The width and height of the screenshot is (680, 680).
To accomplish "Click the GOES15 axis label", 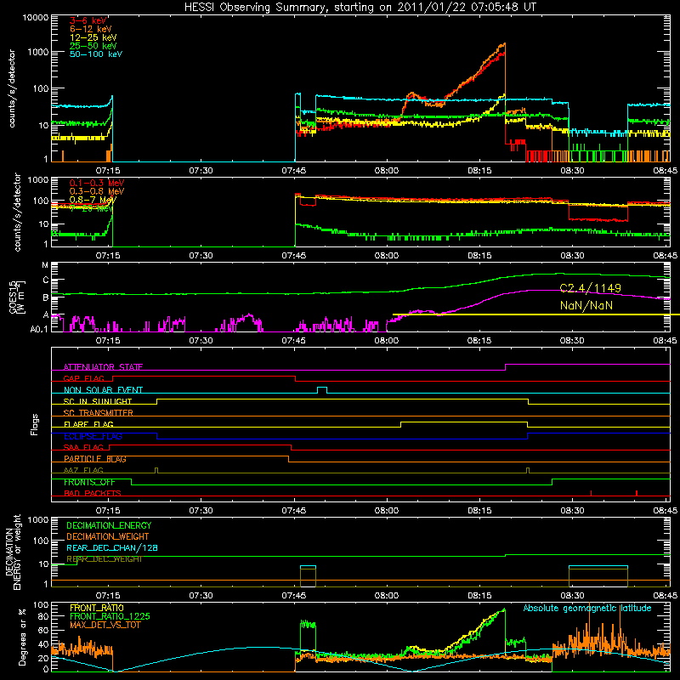I will pyautogui.click(x=13, y=297).
